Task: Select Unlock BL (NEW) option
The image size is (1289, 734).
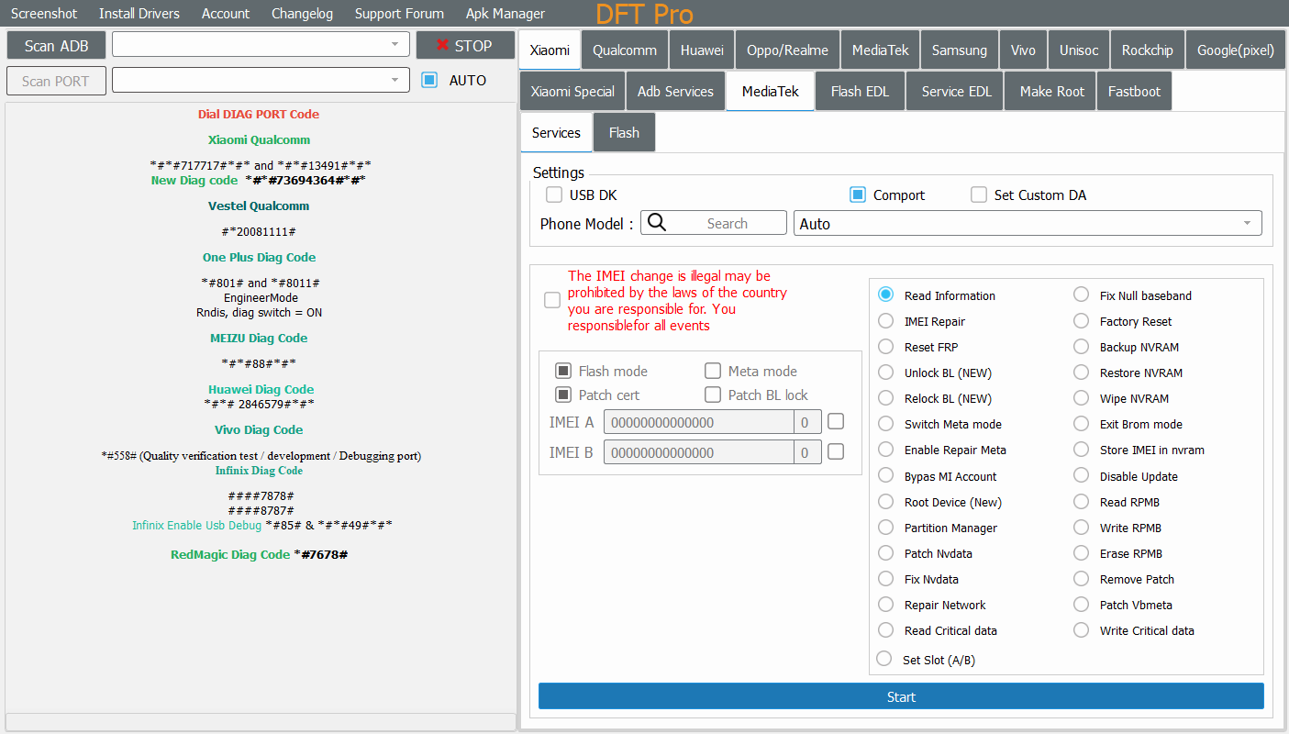Action: tap(885, 373)
